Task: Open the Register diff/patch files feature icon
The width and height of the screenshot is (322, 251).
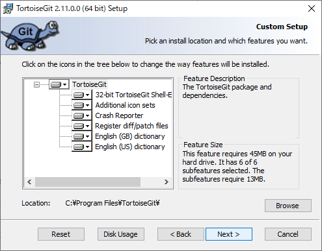Action: [x=82, y=126]
